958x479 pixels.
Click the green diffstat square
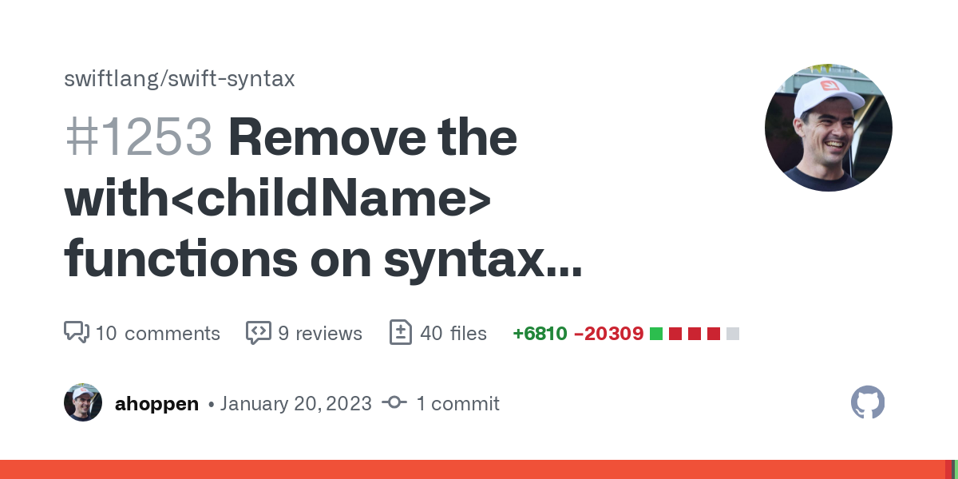(656, 334)
